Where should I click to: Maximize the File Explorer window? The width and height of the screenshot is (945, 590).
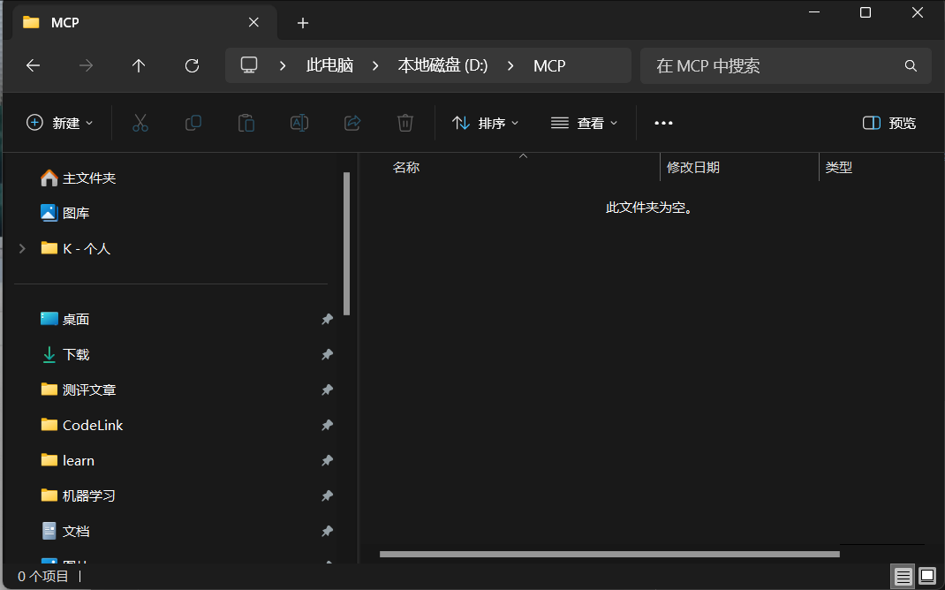click(866, 12)
